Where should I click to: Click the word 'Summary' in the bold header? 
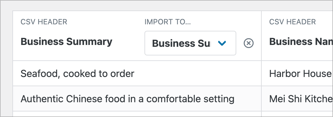[89, 42]
